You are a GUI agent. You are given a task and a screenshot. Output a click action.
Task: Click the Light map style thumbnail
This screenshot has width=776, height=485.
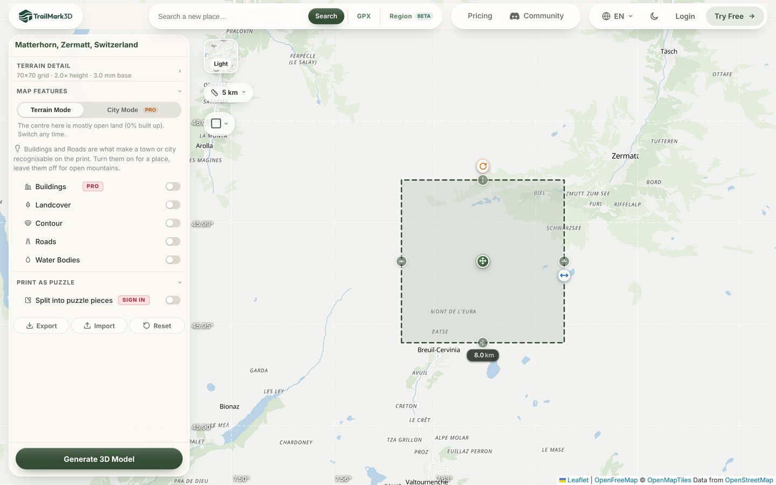point(221,56)
